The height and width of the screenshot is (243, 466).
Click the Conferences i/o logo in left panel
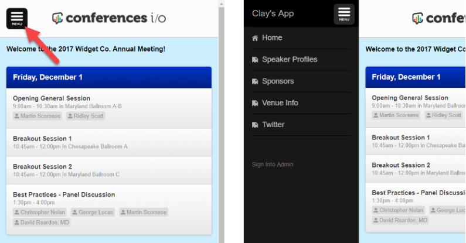point(109,18)
